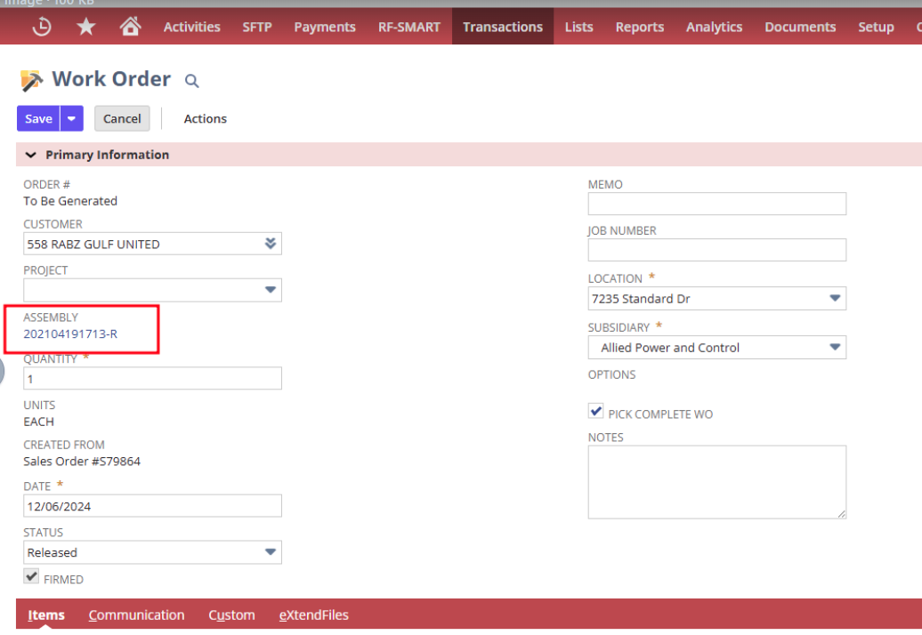Screen dimensions: 922x635
Task: Open the Transactions menu
Action: pyautogui.click(x=502, y=27)
